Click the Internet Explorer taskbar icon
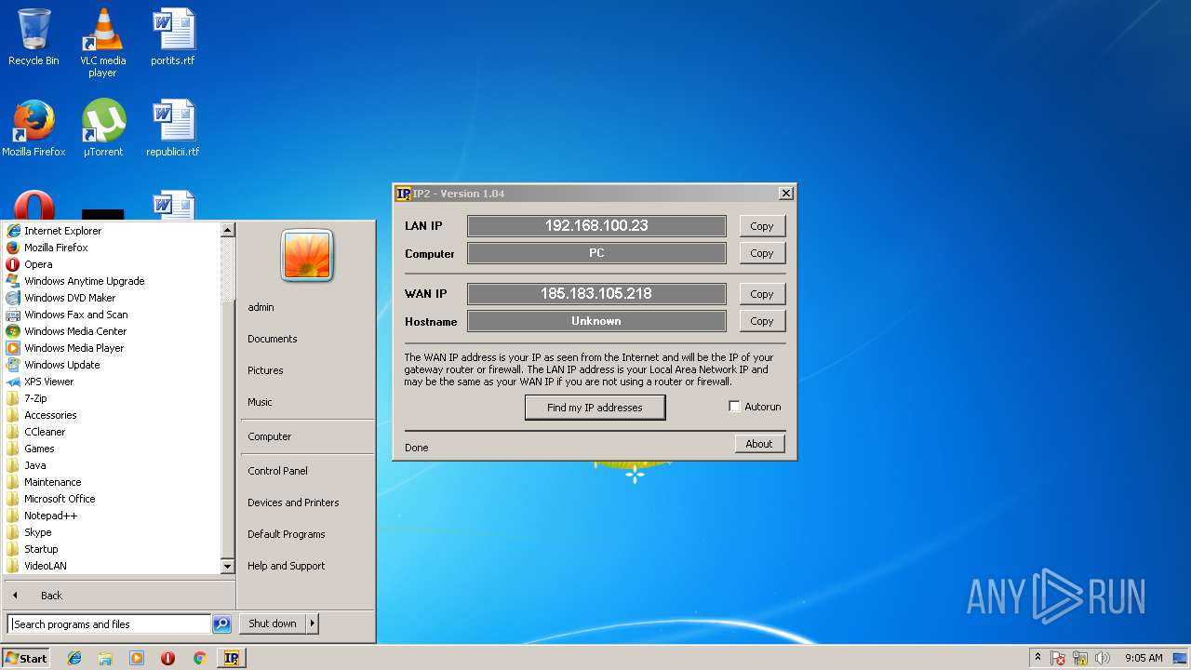 pyautogui.click(x=74, y=658)
